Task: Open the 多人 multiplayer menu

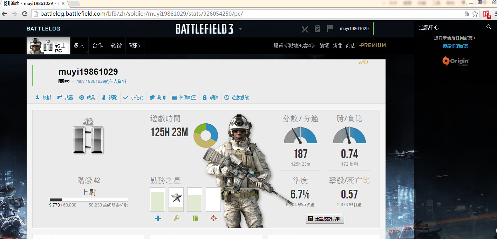Action: coord(79,45)
